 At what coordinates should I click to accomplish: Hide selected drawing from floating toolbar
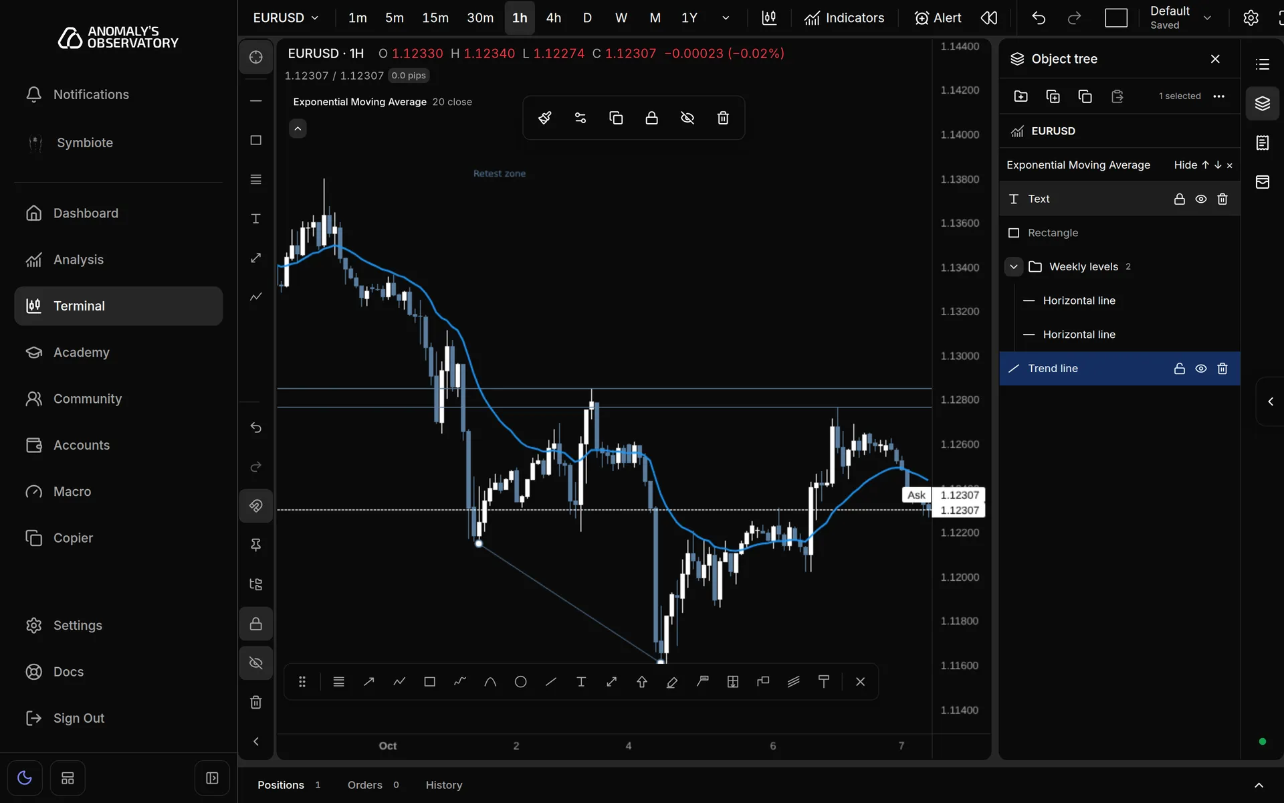point(687,118)
